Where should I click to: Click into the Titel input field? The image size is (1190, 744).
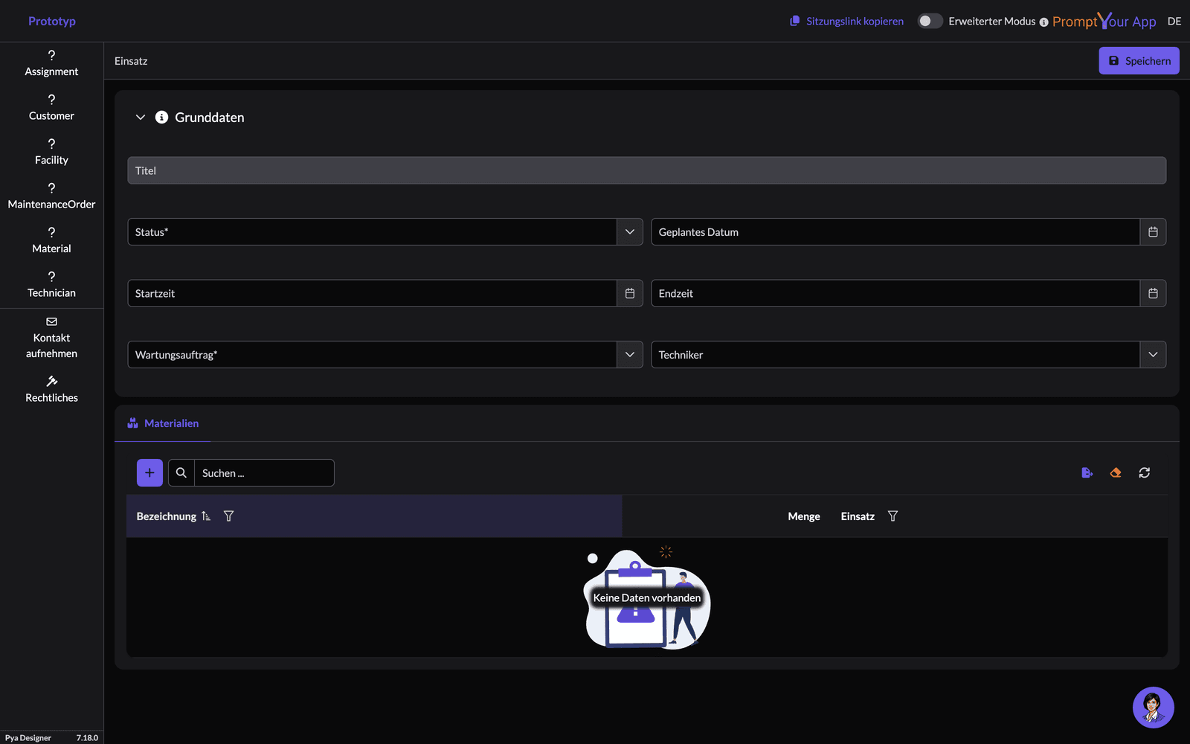[x=646, y=170]
